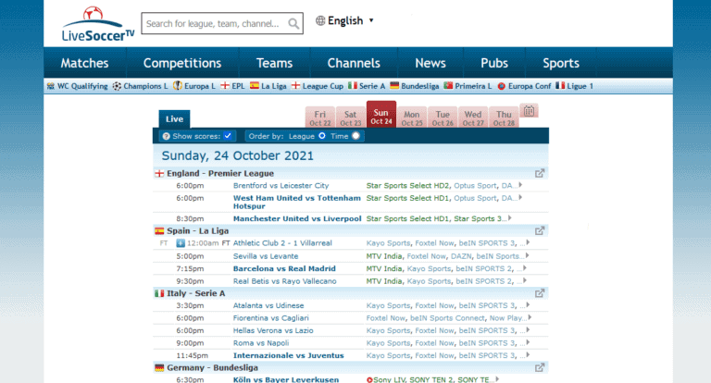
Task: Open the Channels menu
Action: (x=354, y=63)
